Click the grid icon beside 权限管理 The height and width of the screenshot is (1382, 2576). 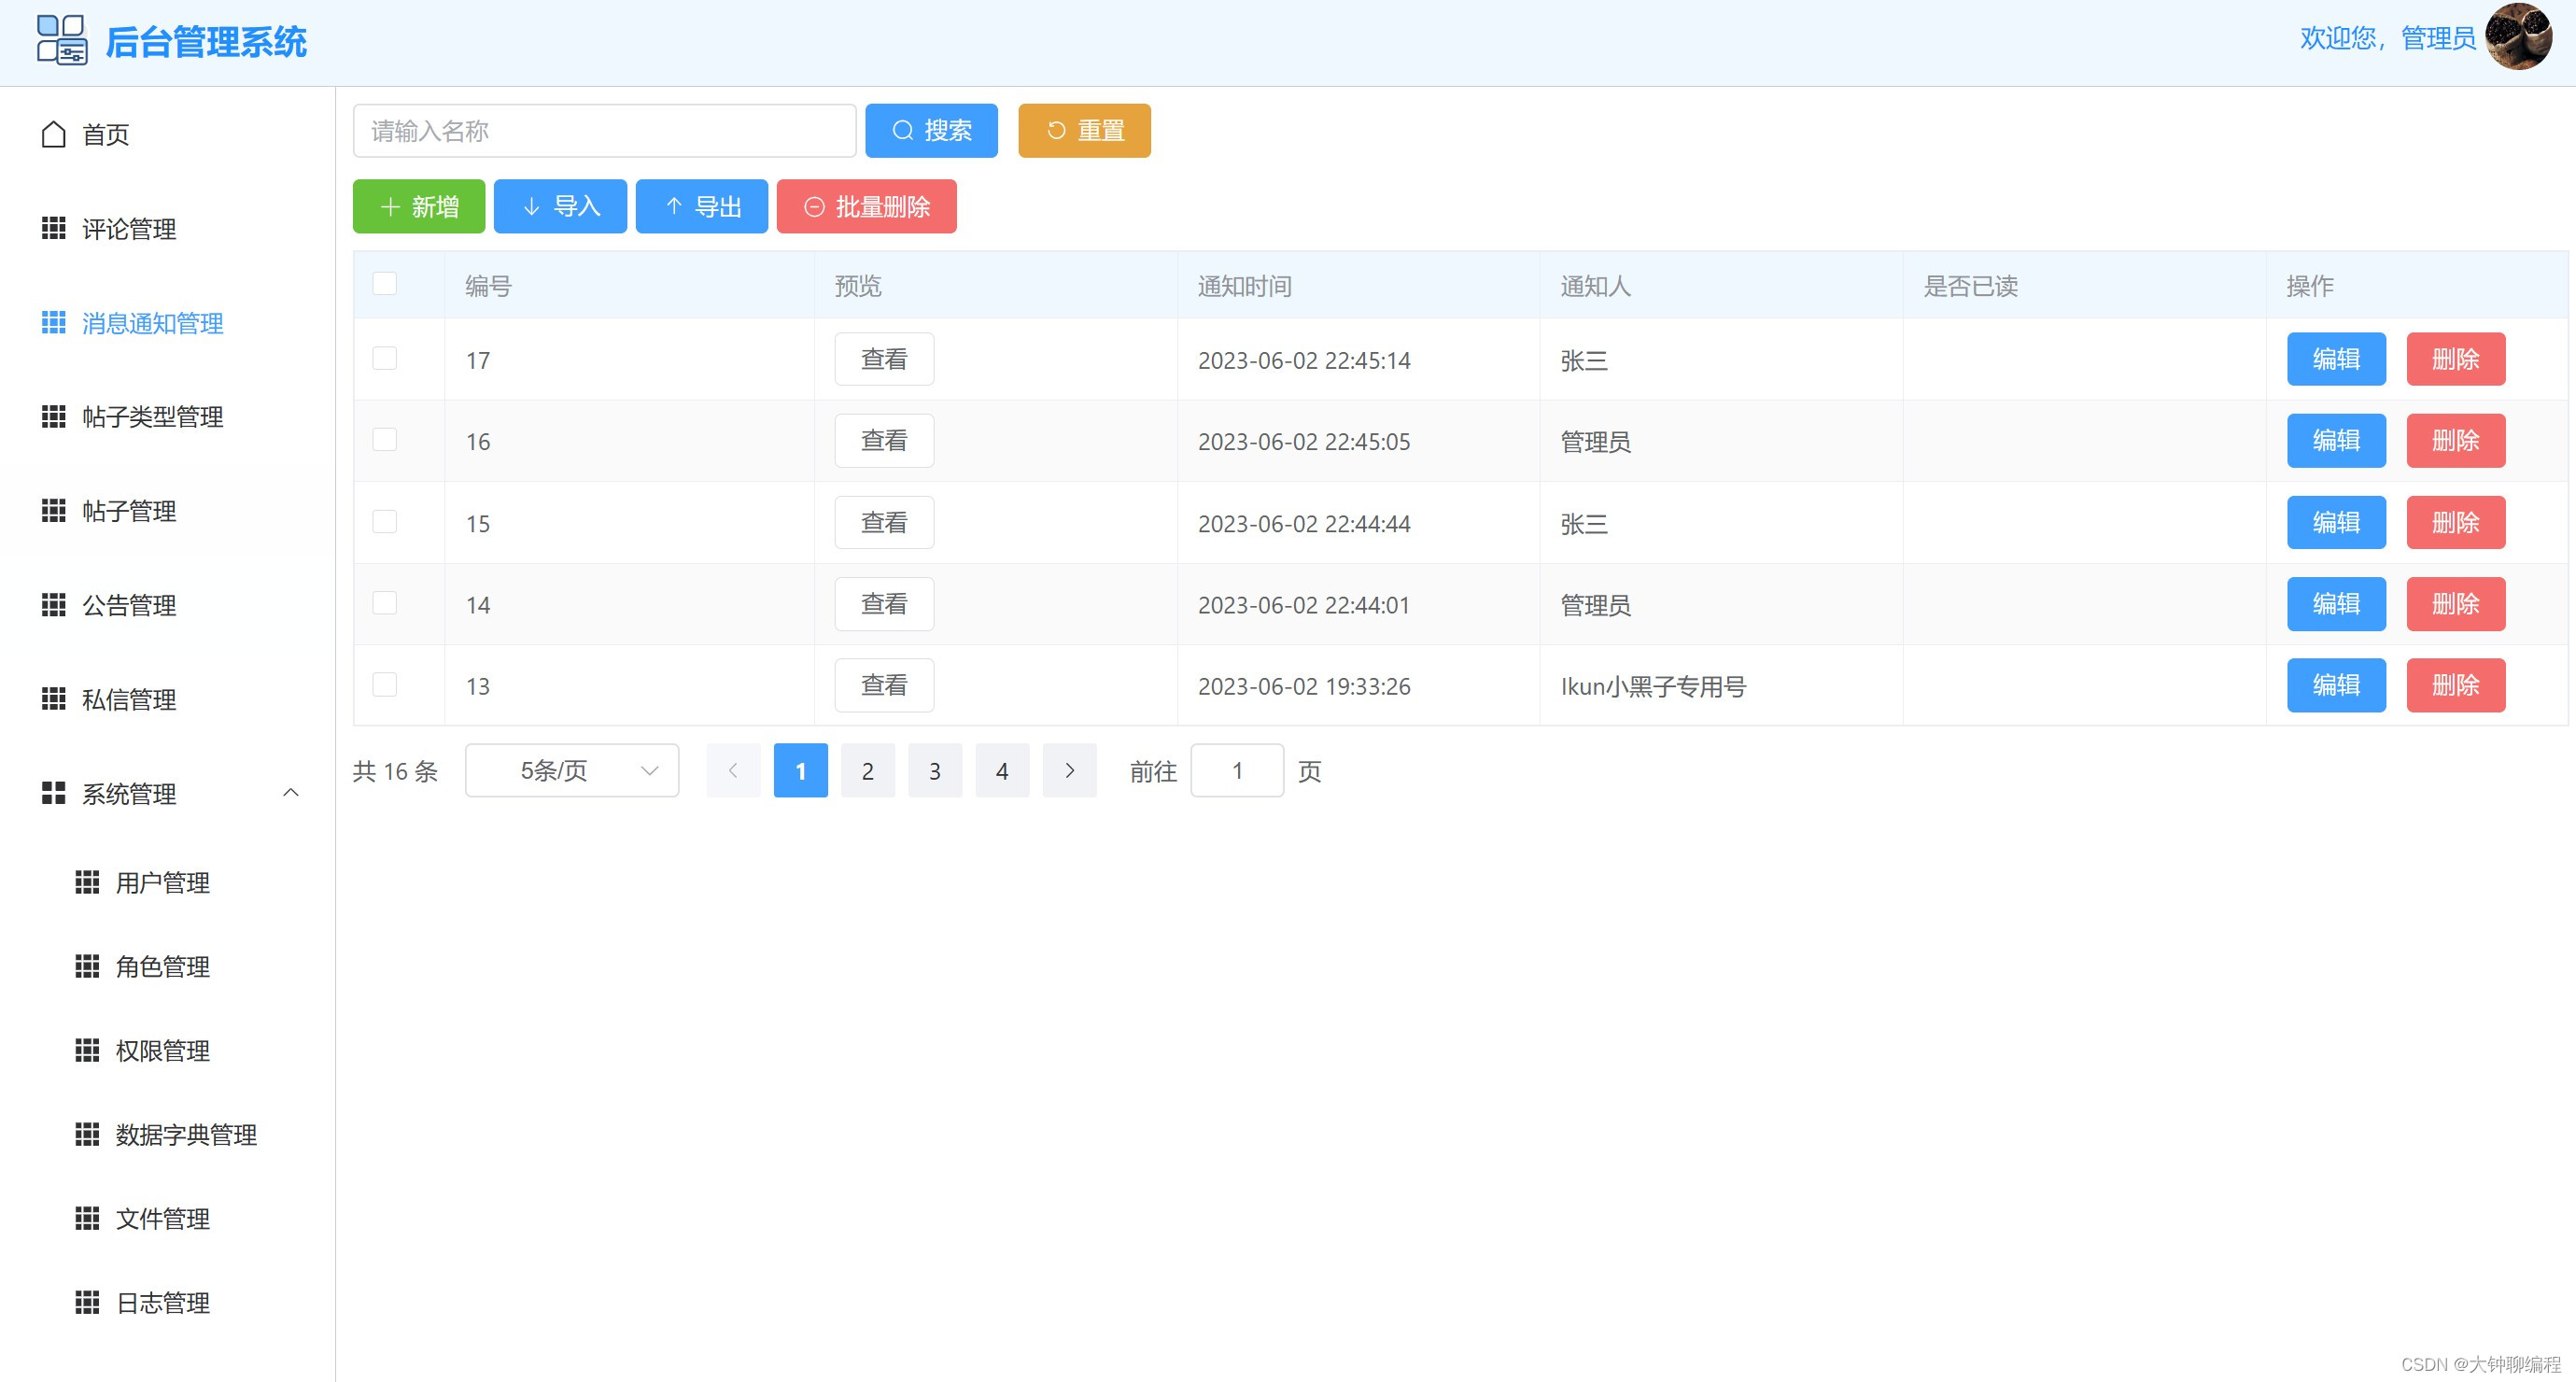(x=88, y=1050)
